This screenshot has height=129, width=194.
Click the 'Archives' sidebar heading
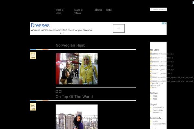pos(154,93)
